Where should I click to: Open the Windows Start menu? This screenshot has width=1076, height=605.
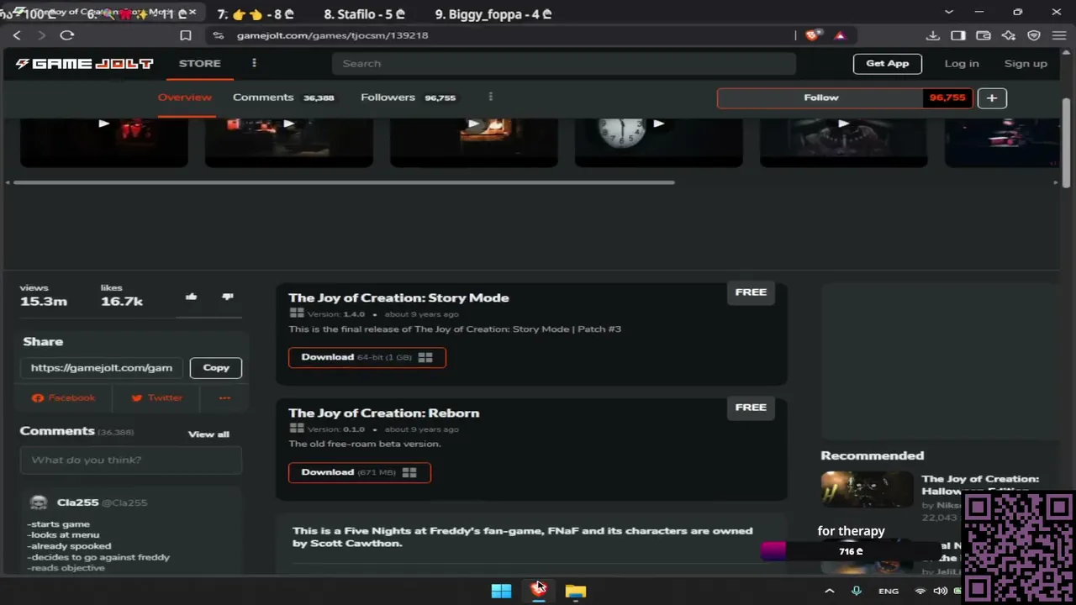501,591
